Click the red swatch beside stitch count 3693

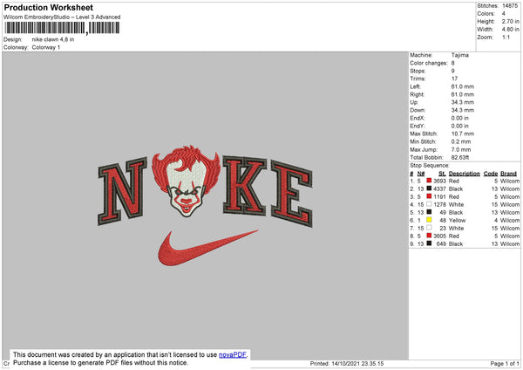tap(429, 181)
